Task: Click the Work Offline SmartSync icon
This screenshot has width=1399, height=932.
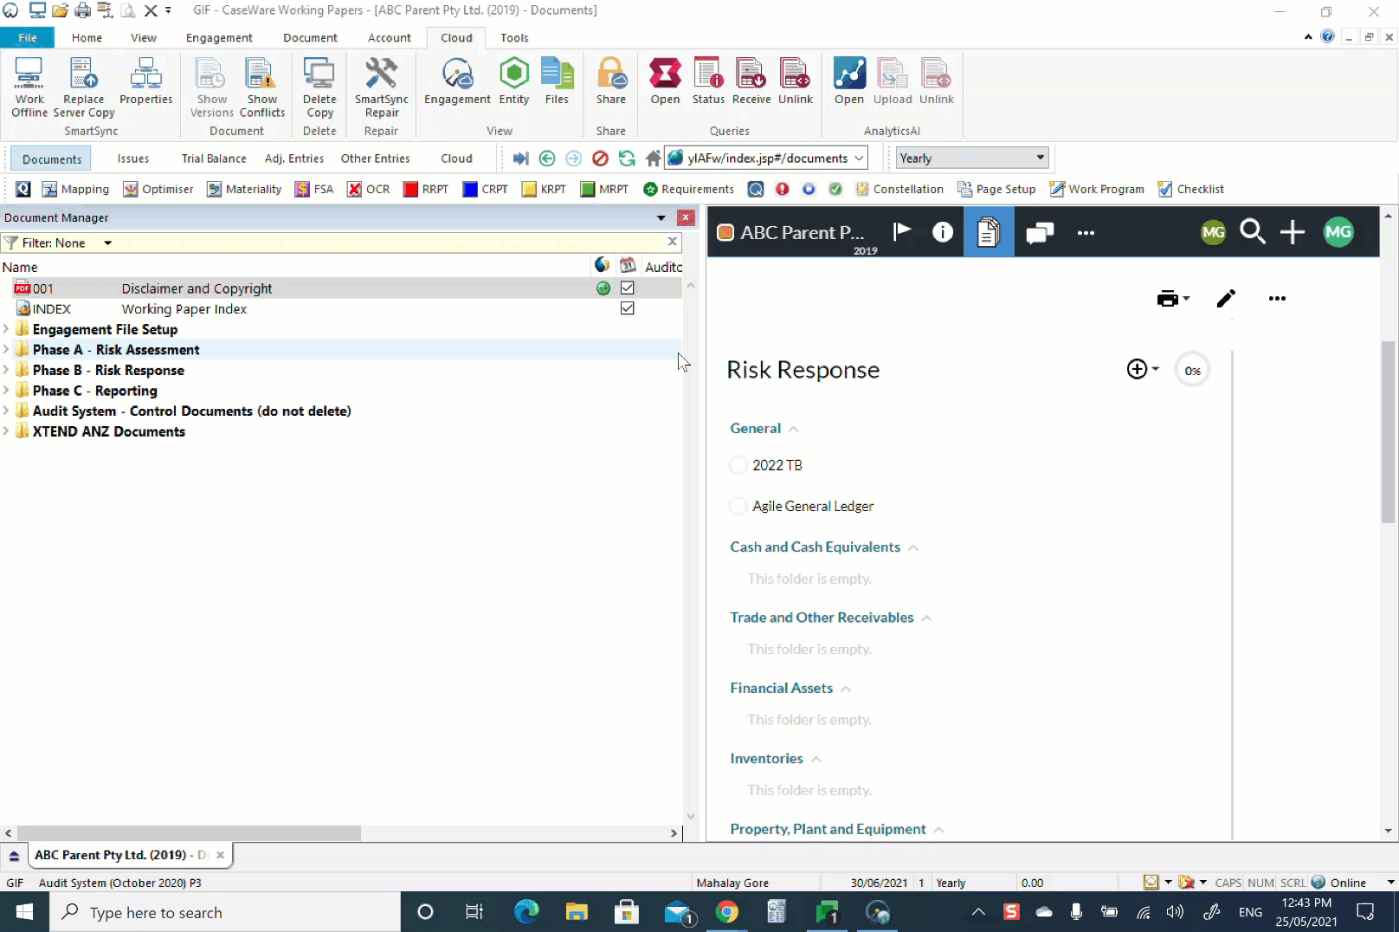Action: click(29, 87)
